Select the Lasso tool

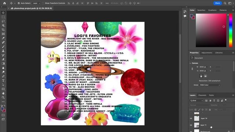[x=3, y=21]
